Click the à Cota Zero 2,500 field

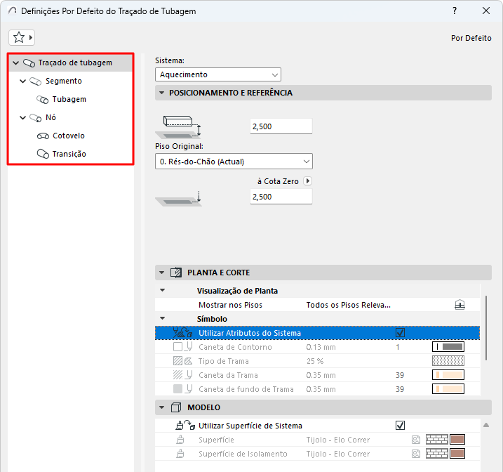(x=281, y=197)
